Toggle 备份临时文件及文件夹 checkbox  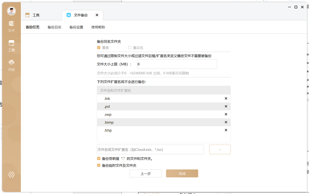point(99,165)
